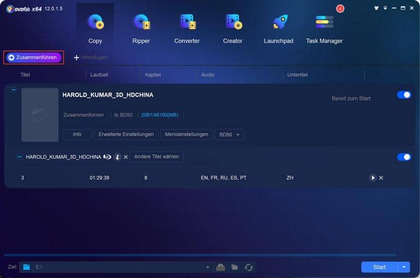Click the 'Bereit zum Start' status
420x278 pixels.
coord(351,98)
